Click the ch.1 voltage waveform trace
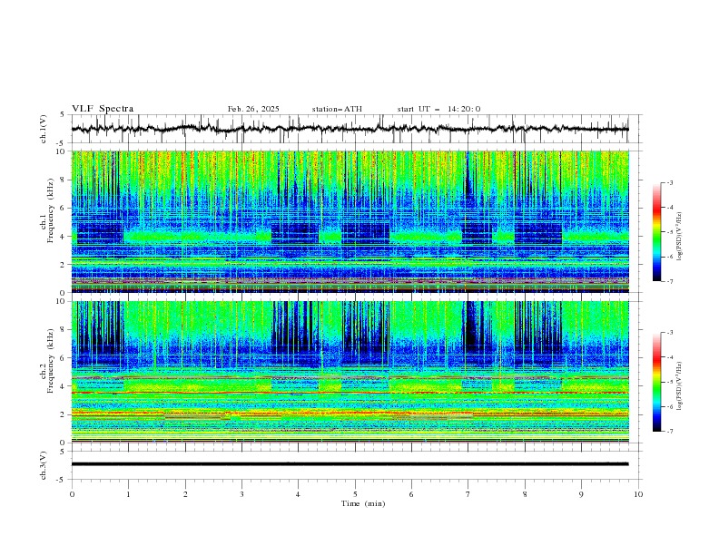The height and width of the screenshot is (555, 719). coord(350,129)
